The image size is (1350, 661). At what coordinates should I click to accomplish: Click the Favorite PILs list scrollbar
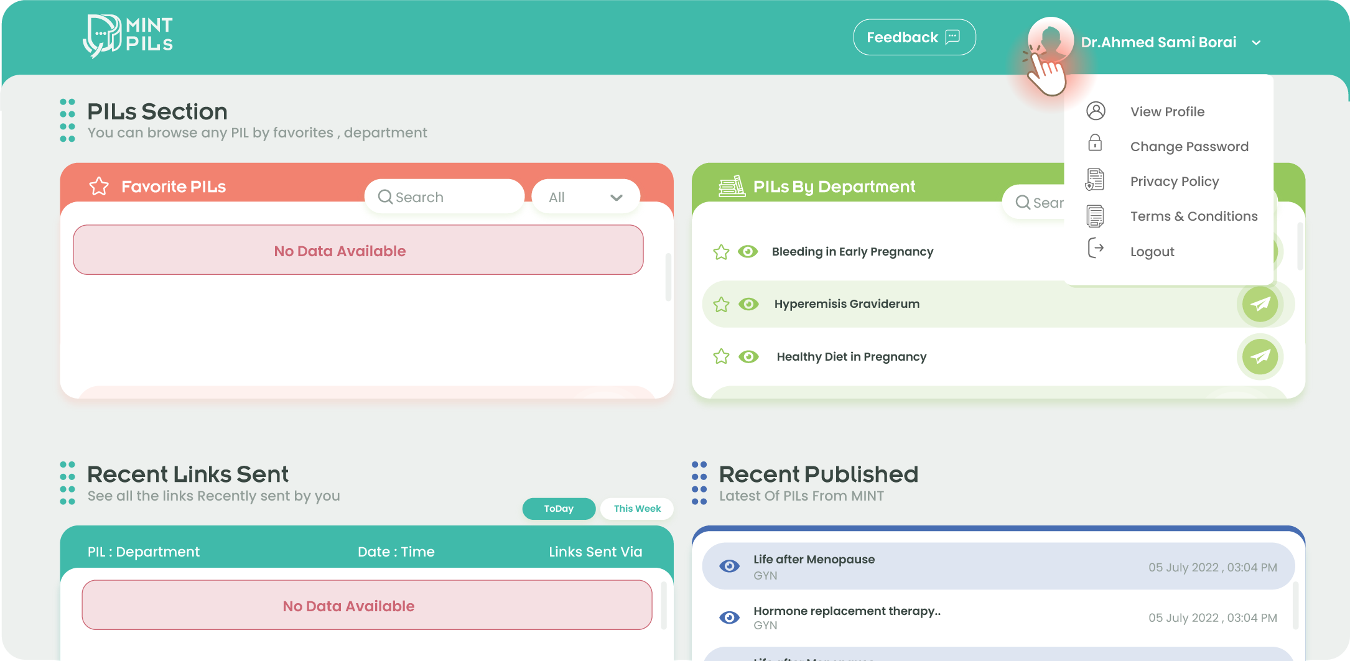(668, 277)
